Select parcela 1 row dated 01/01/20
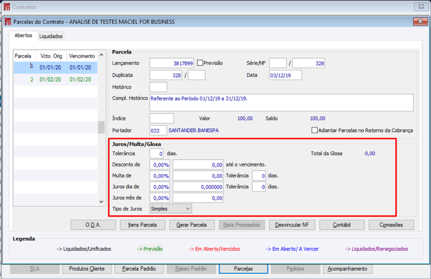431x279 pixels. (56, 67)
